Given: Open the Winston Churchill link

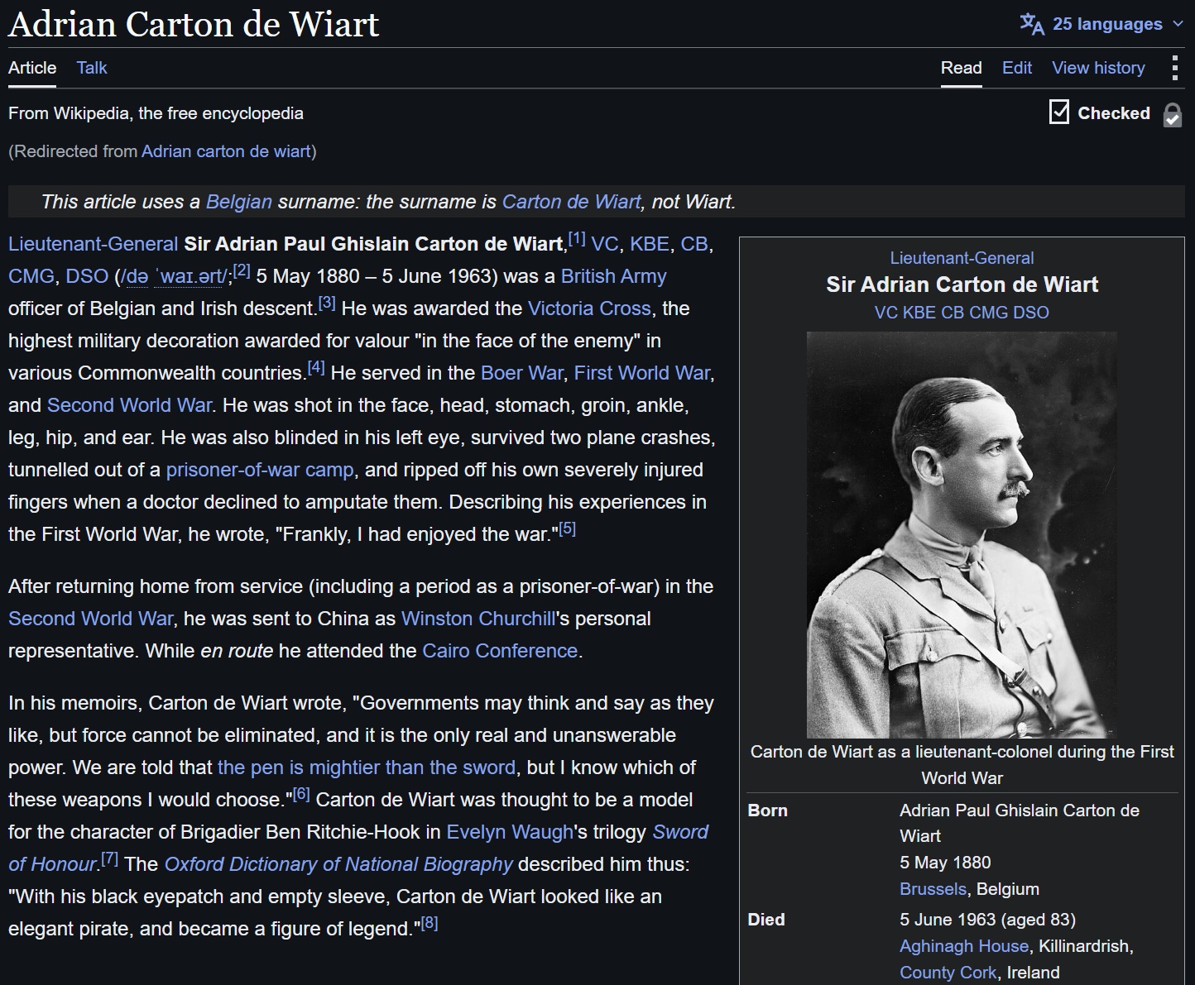Looking at the screenshot, I should [478, 619].
